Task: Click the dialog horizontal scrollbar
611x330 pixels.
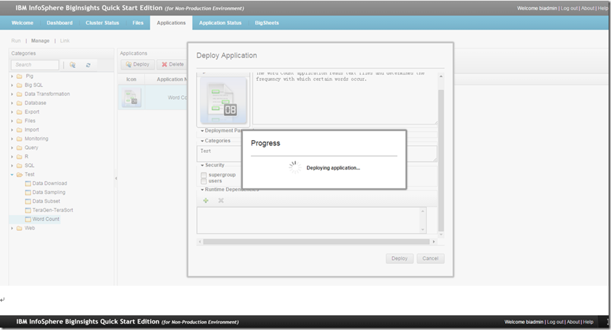Action: tap(316, 242)
